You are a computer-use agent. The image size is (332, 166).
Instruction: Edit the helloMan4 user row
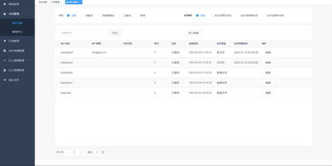[268, 52]
